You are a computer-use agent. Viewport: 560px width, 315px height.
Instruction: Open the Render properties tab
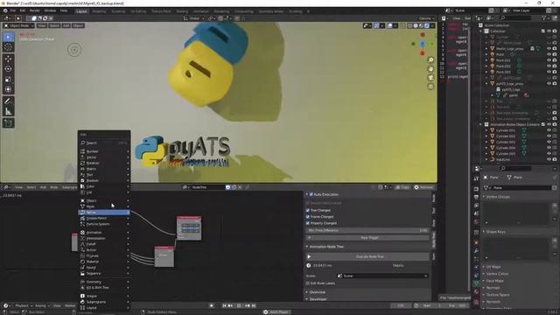476,189
